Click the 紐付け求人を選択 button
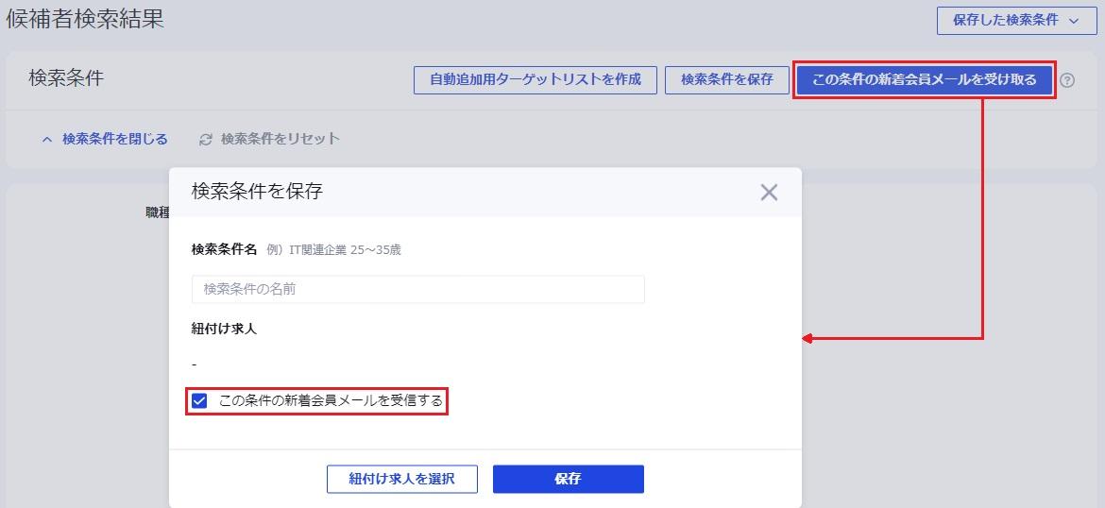Image resolution: width=1105 pixels, height=508 pixels. [401, 479]
